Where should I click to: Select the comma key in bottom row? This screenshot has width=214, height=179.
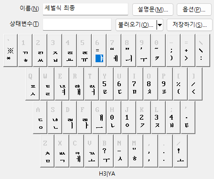(151, 151)
